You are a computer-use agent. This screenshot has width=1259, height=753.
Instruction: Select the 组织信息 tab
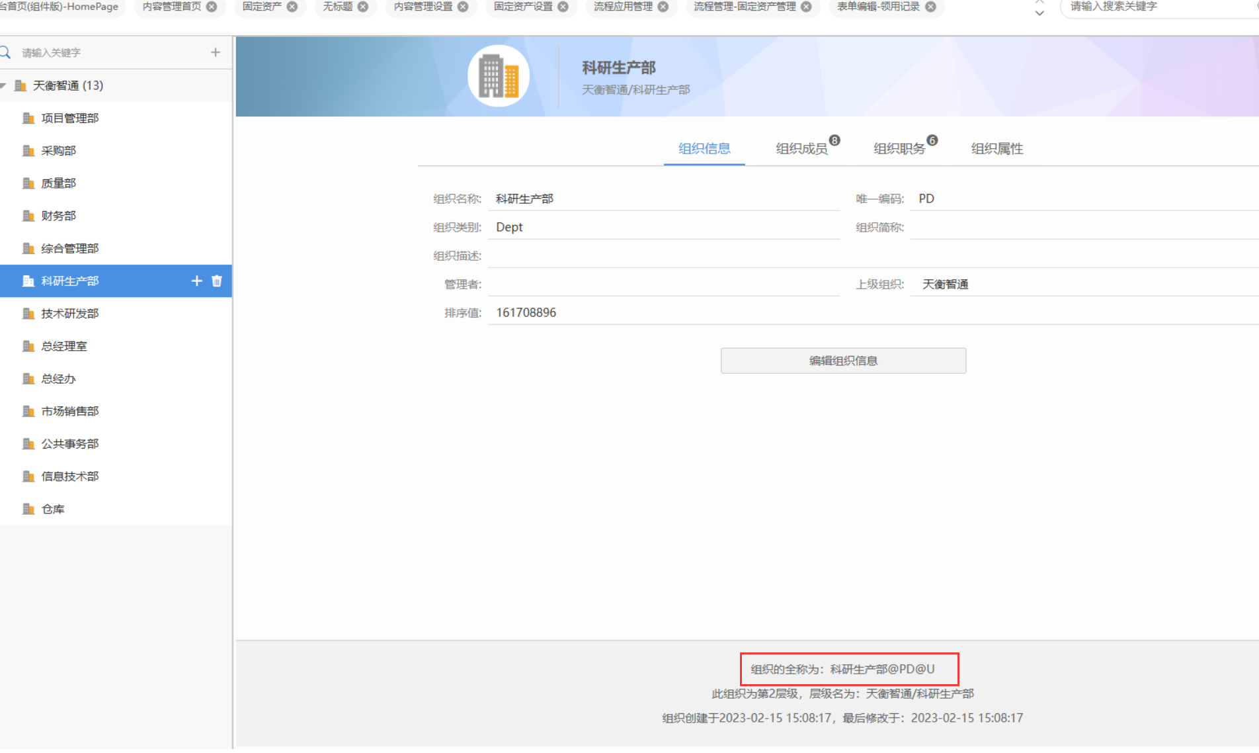pos(704,149)
